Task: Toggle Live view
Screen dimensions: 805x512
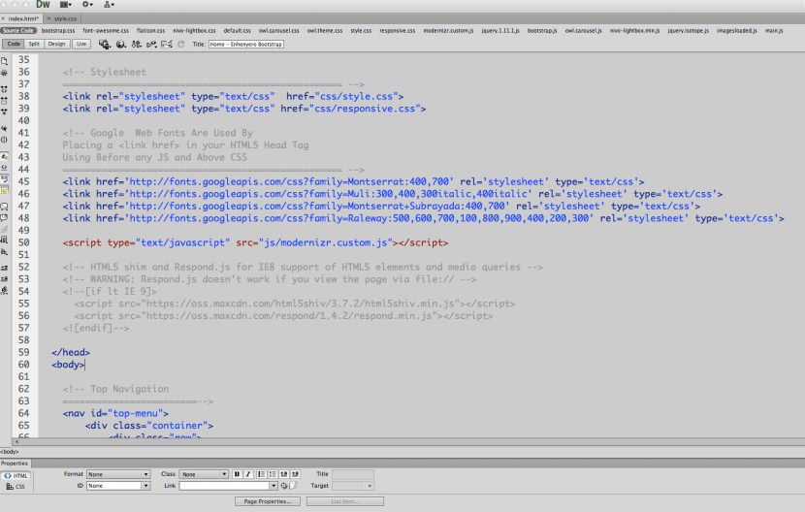Action: point(81,45)
